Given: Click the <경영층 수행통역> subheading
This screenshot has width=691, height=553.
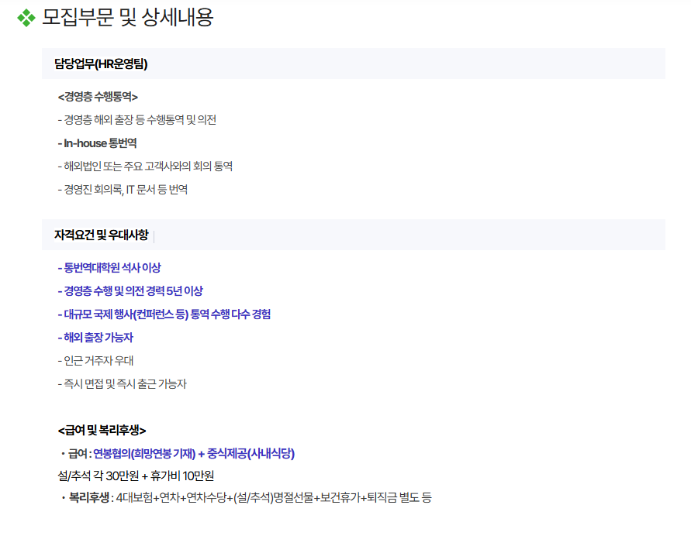Looking at the screenshot, I should click(x=98, y=97).
